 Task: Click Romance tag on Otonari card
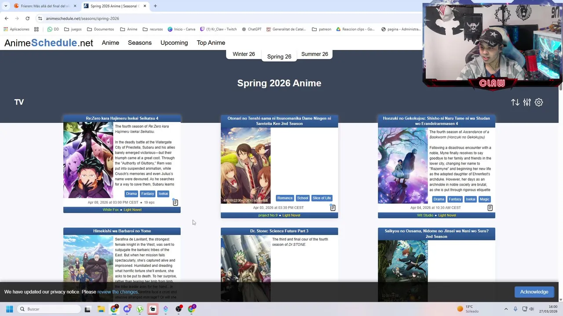[285, 198]
